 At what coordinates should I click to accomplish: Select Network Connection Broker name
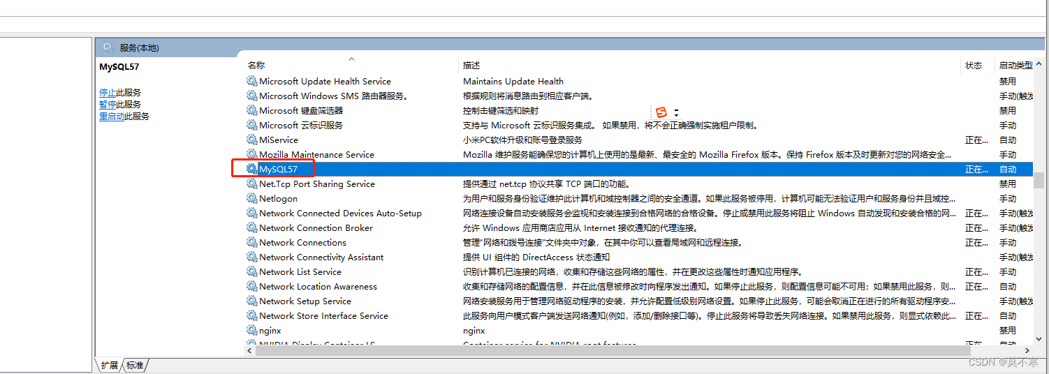click(x=316, y=227)
